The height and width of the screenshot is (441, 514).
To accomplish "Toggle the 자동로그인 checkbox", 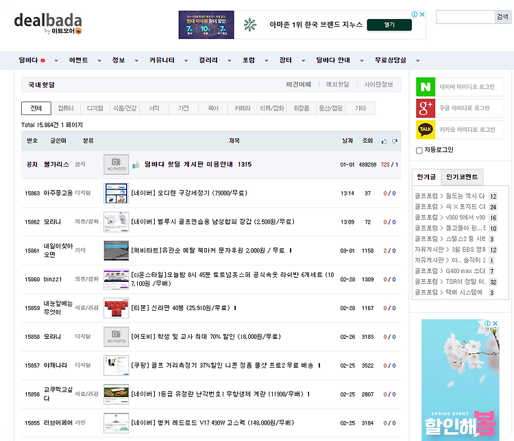I will coord(419,151).
